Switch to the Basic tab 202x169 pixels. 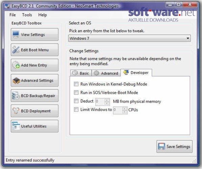(x=81, y=73)
